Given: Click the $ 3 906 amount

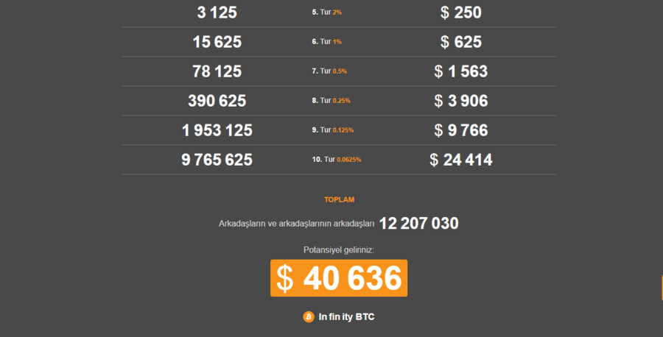Looking at the screenshot, I should point(461,101).
